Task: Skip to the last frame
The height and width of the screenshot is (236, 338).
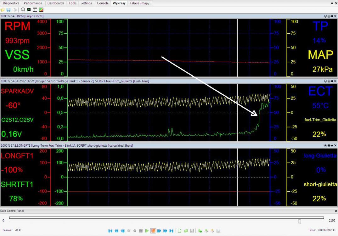Action: (172, 231)
